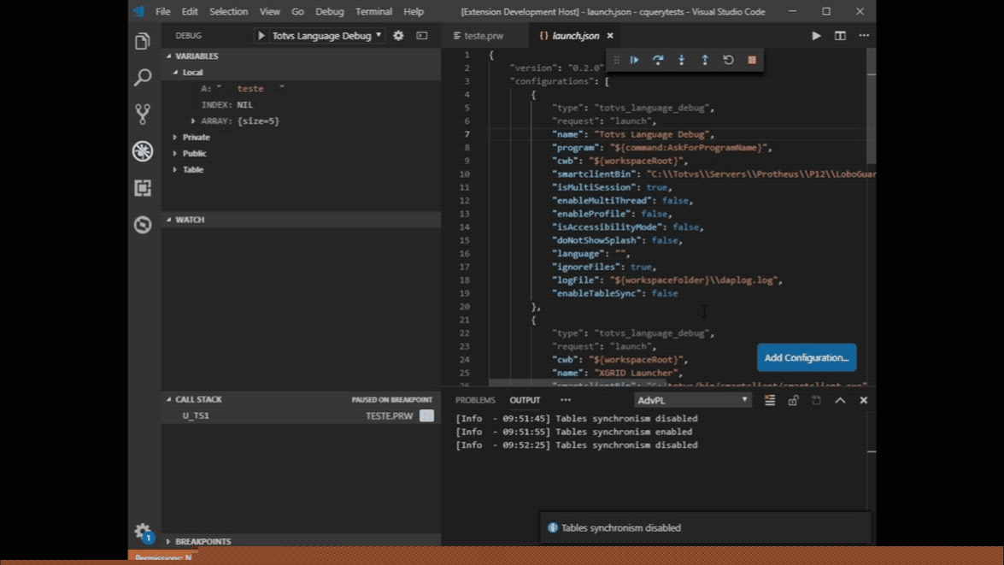Screen dimensions: 1004x565
Task: Maximize the VS Code window
Action: click(x=826, y=11)
